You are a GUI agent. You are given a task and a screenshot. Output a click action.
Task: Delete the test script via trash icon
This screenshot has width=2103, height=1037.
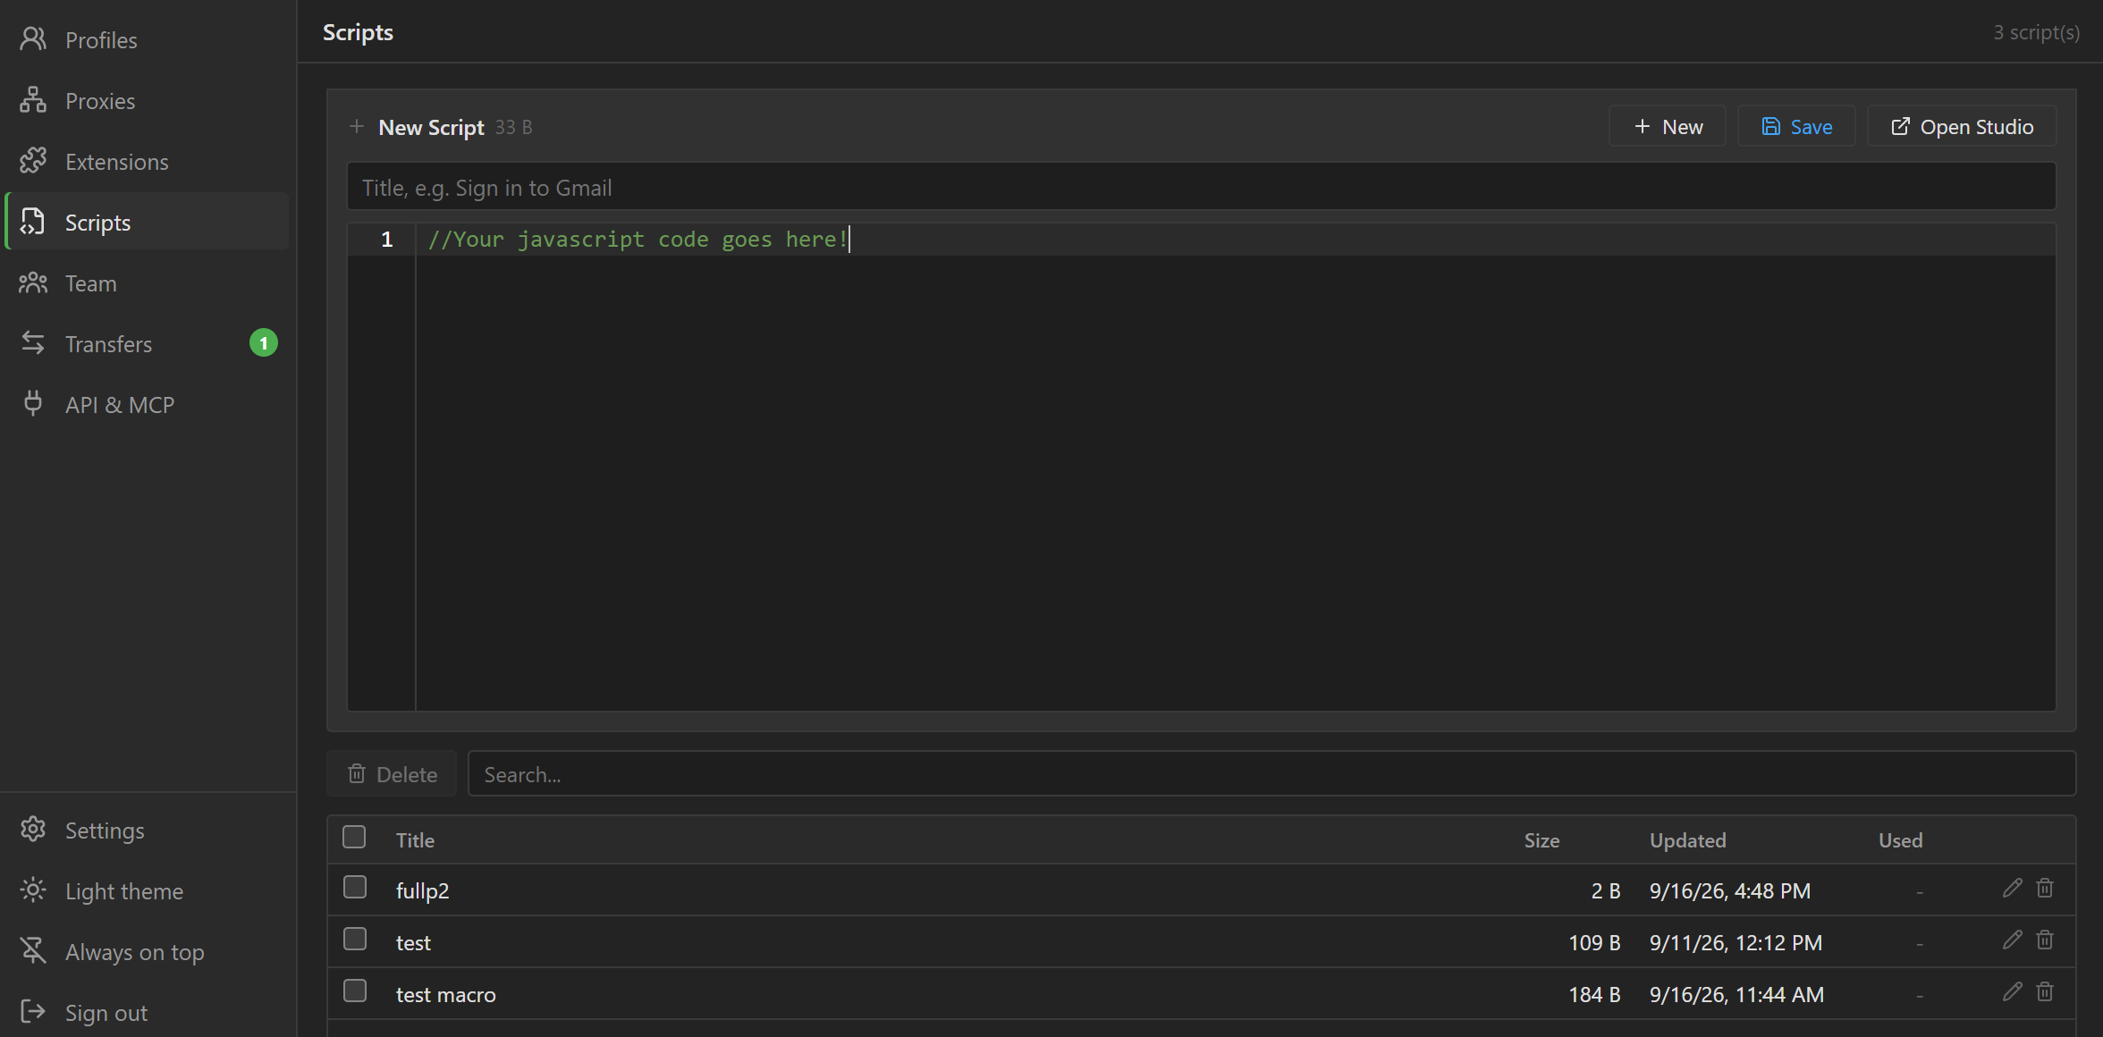click(2045, 940)
